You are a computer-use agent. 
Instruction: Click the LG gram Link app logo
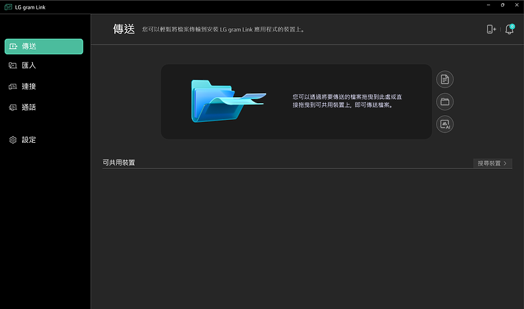[8, 7]
